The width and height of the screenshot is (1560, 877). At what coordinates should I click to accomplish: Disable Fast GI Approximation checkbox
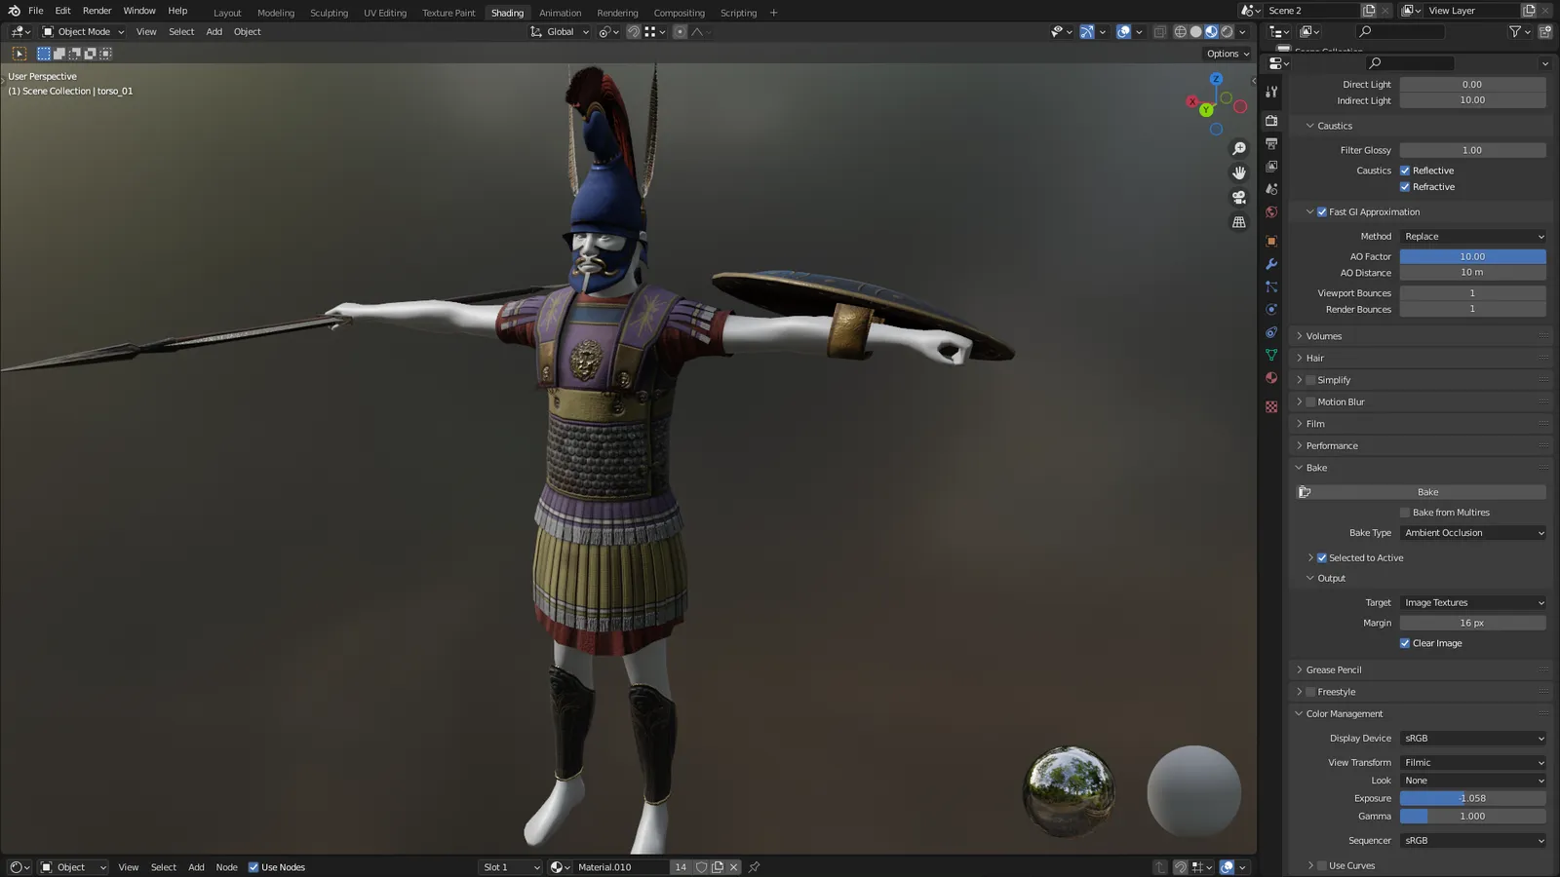click(1322, 212)
